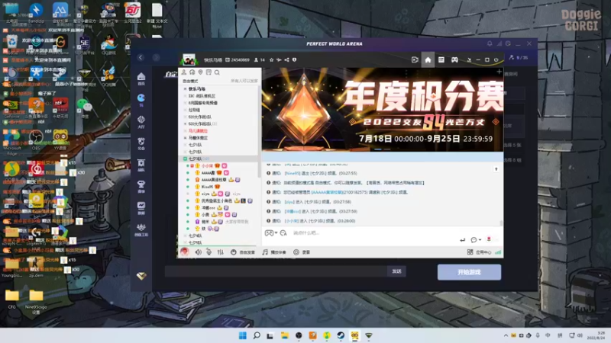Click the send arrow icon in chat input
Image resolution: width=611 pixels, height=343 pixels.
pyautogui.click(x=462, y=240)
